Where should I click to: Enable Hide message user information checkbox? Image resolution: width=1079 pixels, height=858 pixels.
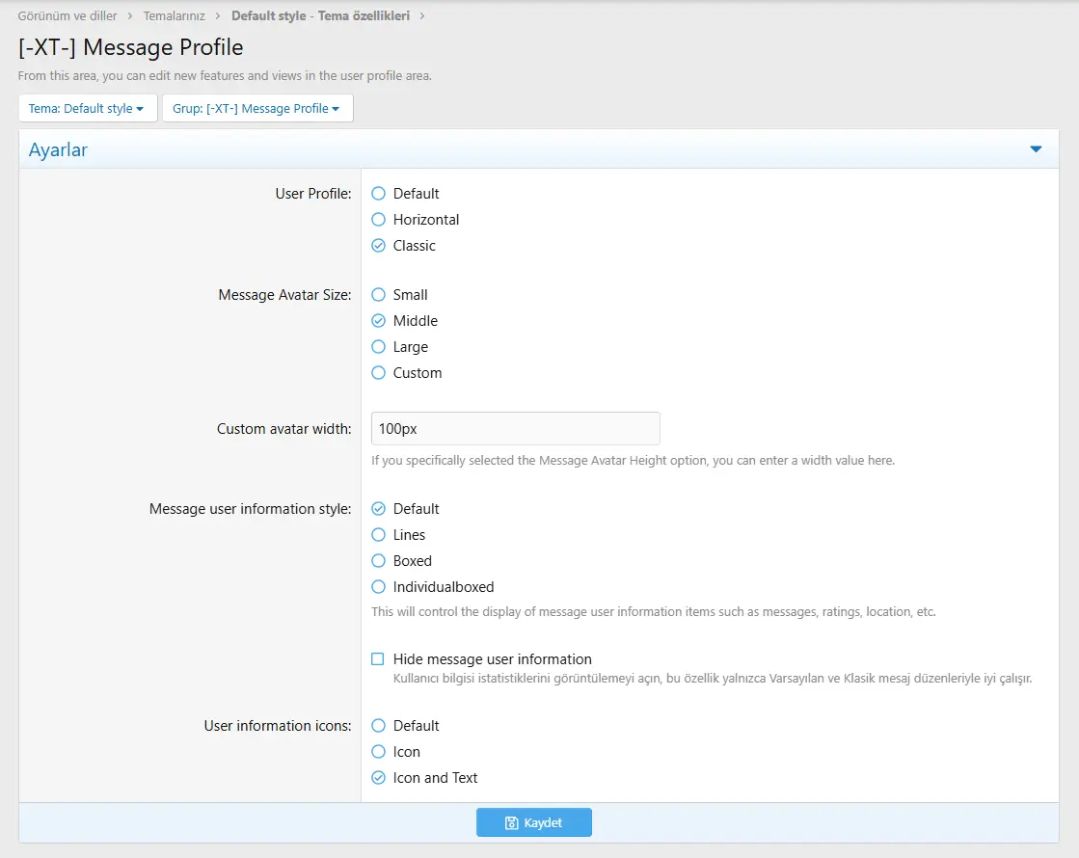point(379,659)
